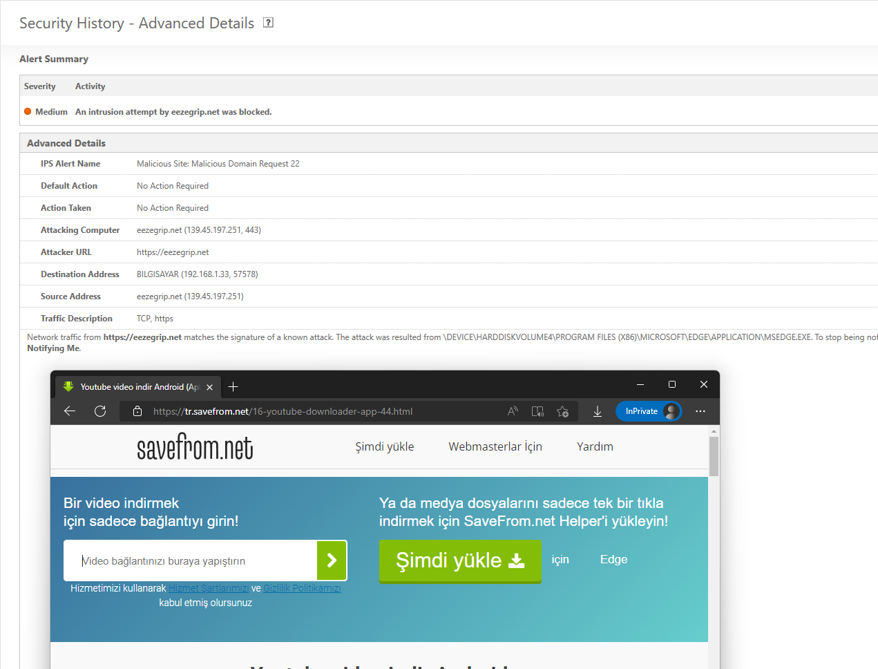The image size is (878, 669).
Task: Click the savefrom.net logo
Action: (x=195, y=446)
